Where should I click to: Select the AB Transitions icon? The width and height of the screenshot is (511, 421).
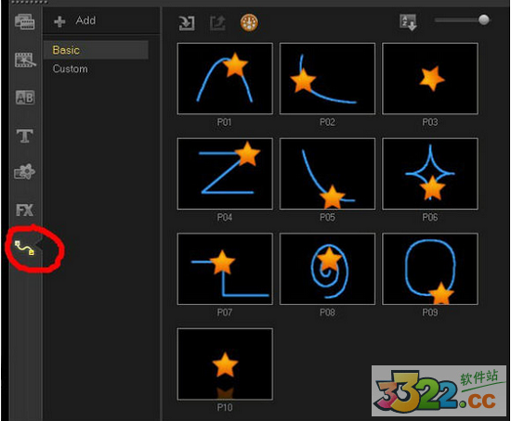pyautogui.click(x=25, y=97)
